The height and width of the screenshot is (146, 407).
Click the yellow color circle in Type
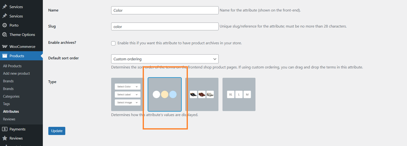(x=165, y=94)
